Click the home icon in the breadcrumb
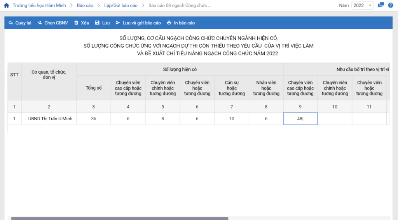 tap(6, 5)
